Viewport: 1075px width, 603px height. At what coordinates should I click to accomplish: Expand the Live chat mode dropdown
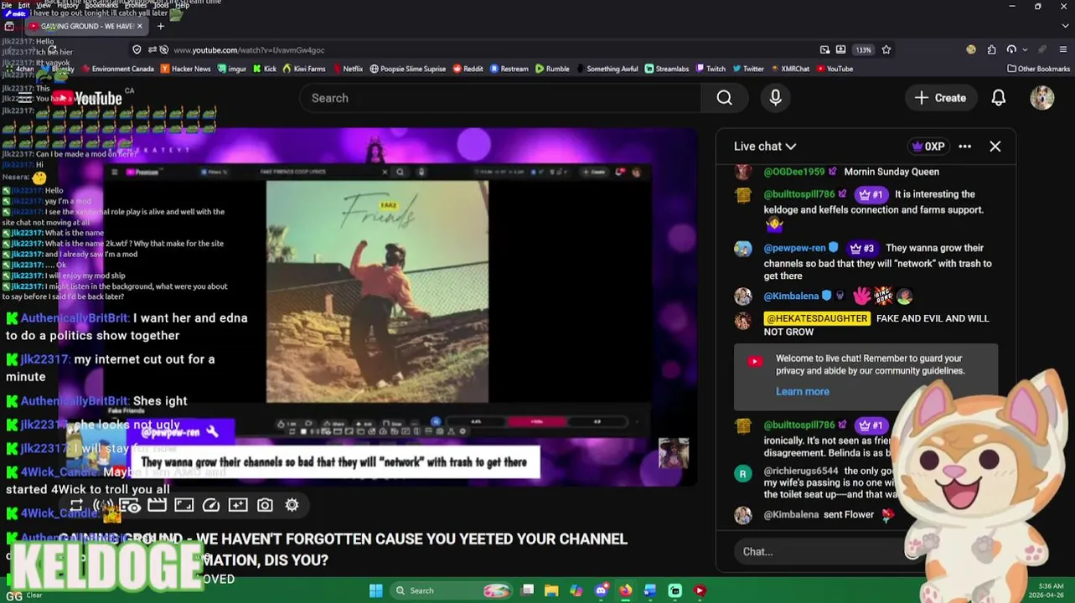pyautogui.click(x=765, y=147)
